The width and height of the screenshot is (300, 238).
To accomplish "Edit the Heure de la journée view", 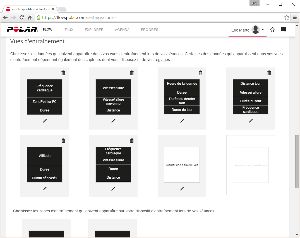I will 182,121.
